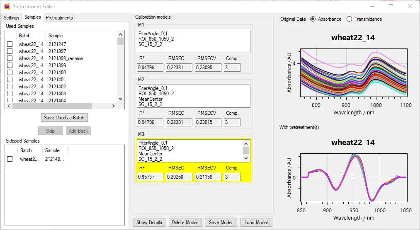This screenshot has height=230, width=420.
Task: Maximize the Pretreatment Editor window
Action: (391, 6)
